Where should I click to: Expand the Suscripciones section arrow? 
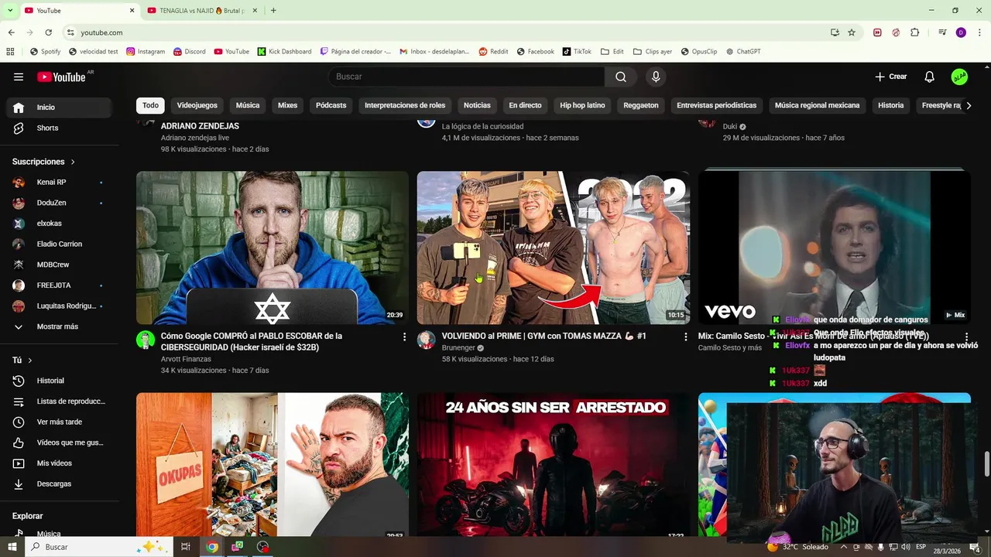(x=73, y=162)
